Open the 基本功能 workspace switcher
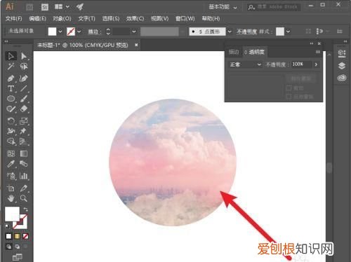Screen dimensions: 351x262 click(223, 7)
